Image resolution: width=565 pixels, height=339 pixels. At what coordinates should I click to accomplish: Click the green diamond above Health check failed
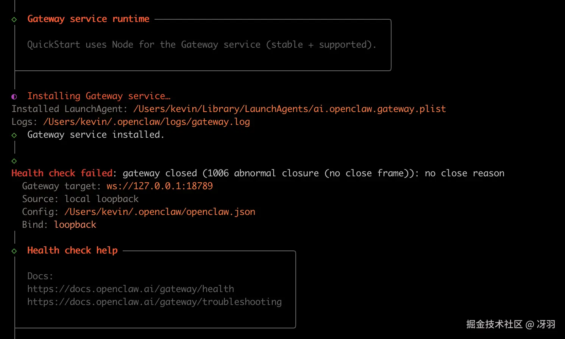tap(14, 161)
